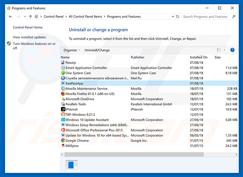Click the IPVanish icon
This screenshot has width=243, height=177.
(x=63, y=109)
